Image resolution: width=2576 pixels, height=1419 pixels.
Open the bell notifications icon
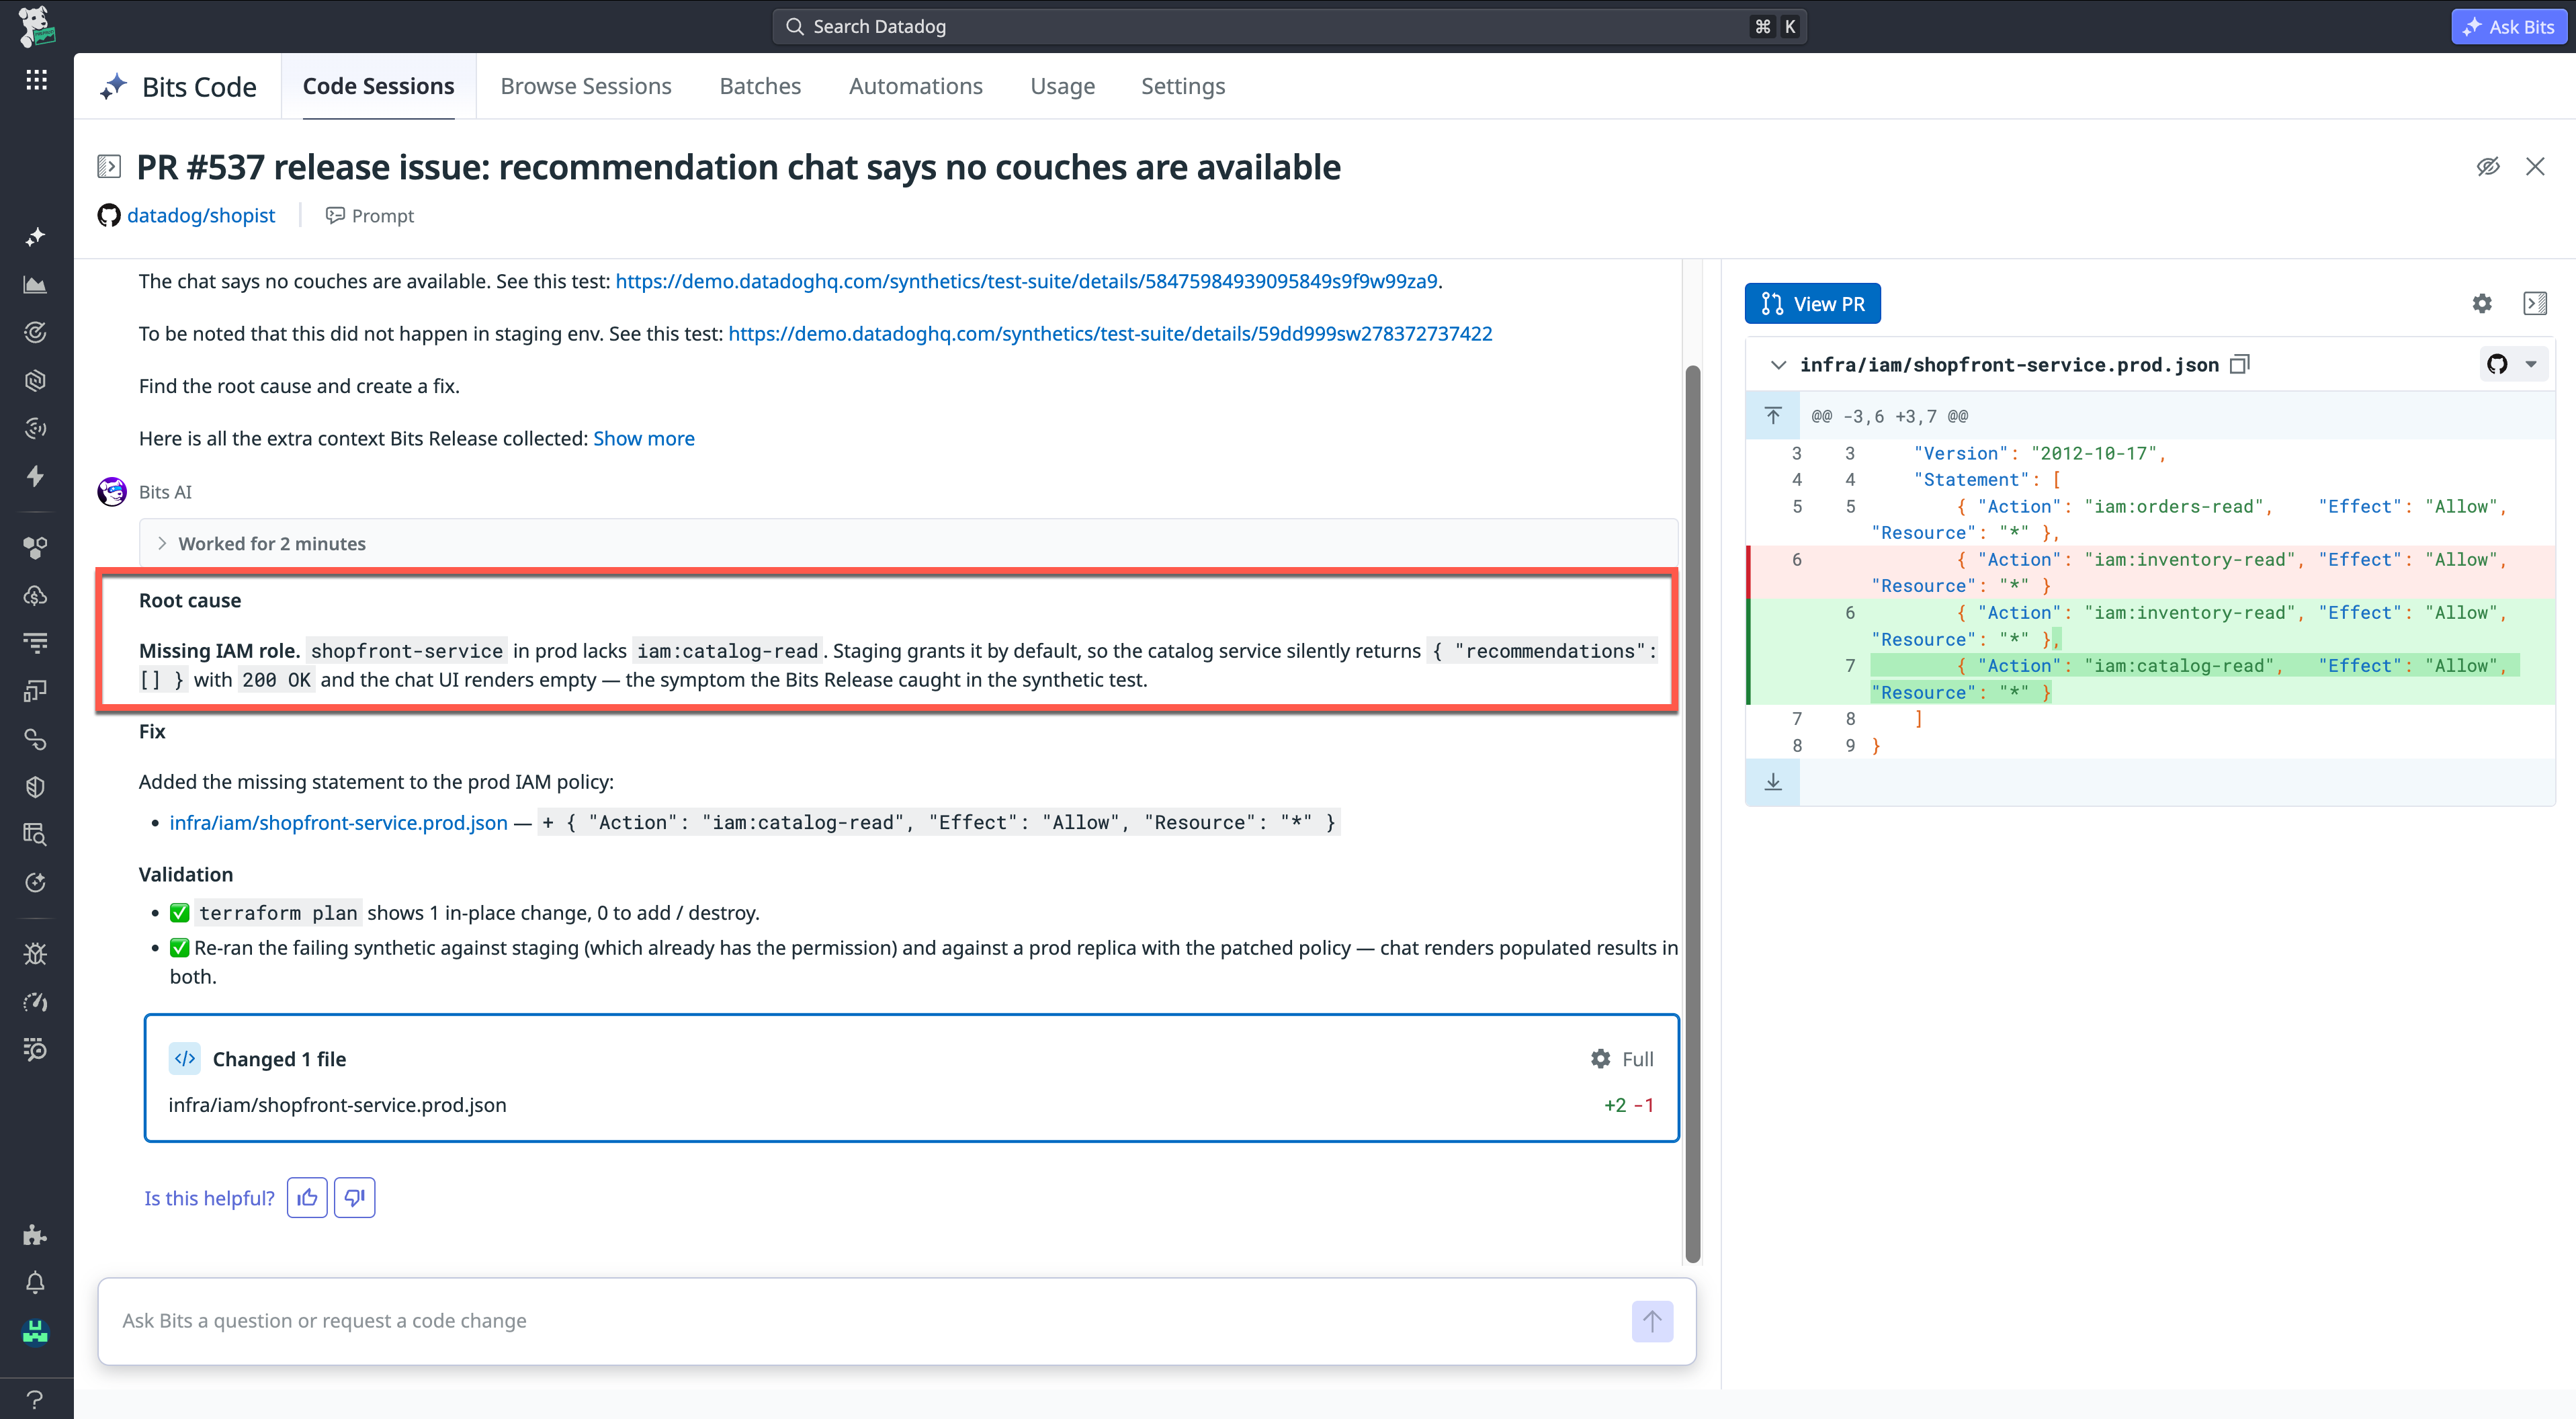point(36,1283)
